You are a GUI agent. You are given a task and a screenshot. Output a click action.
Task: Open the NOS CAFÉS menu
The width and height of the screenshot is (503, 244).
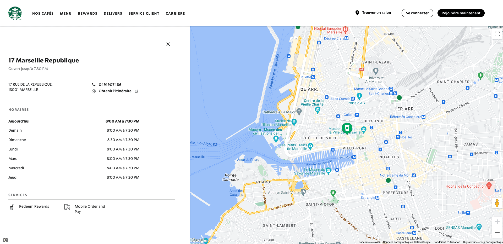43,13
